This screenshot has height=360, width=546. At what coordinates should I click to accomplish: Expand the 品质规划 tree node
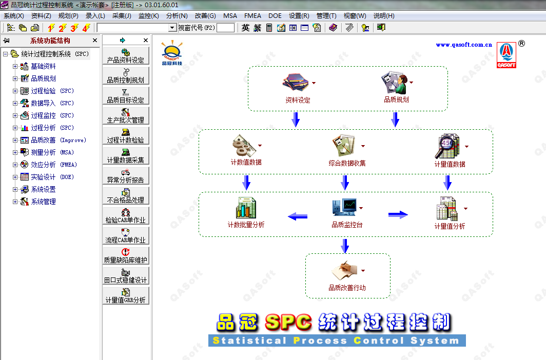tap(15, 78)
